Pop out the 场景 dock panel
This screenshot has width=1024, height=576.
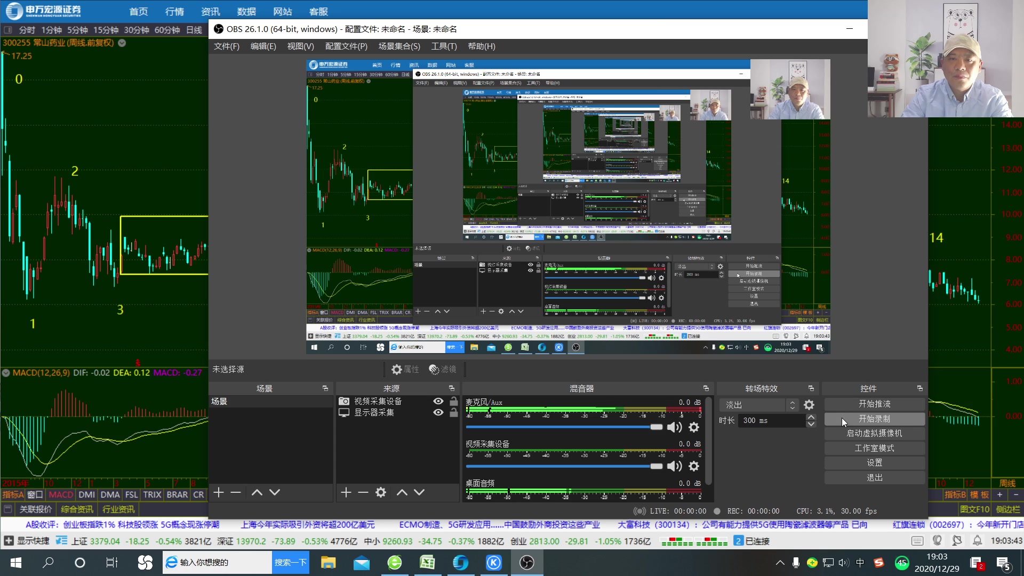pos(325,388)
